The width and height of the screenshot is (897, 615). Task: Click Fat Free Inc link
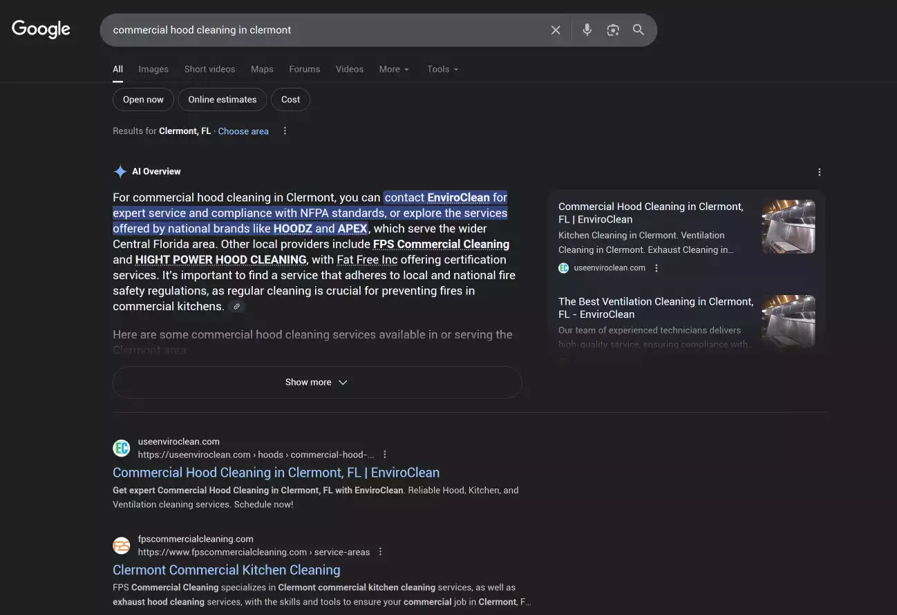[x=368, y=260]
